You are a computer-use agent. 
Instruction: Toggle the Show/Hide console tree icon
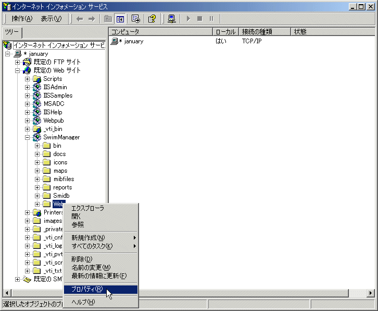click(120, 19)
